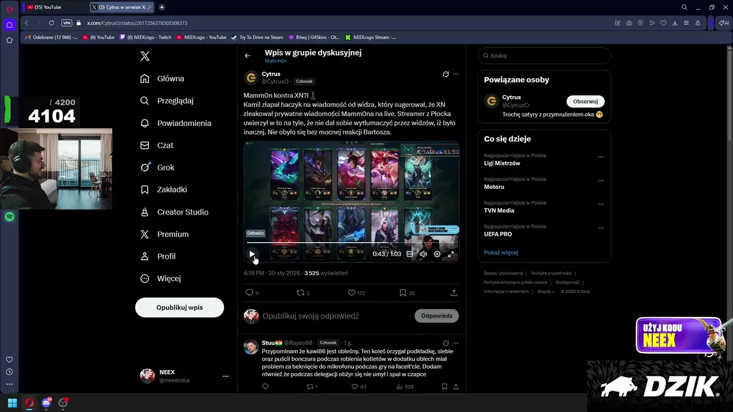Share the Cytrus post
This screenshot has width=733, height=412.
pyautogui.click(x=454, y=292)
